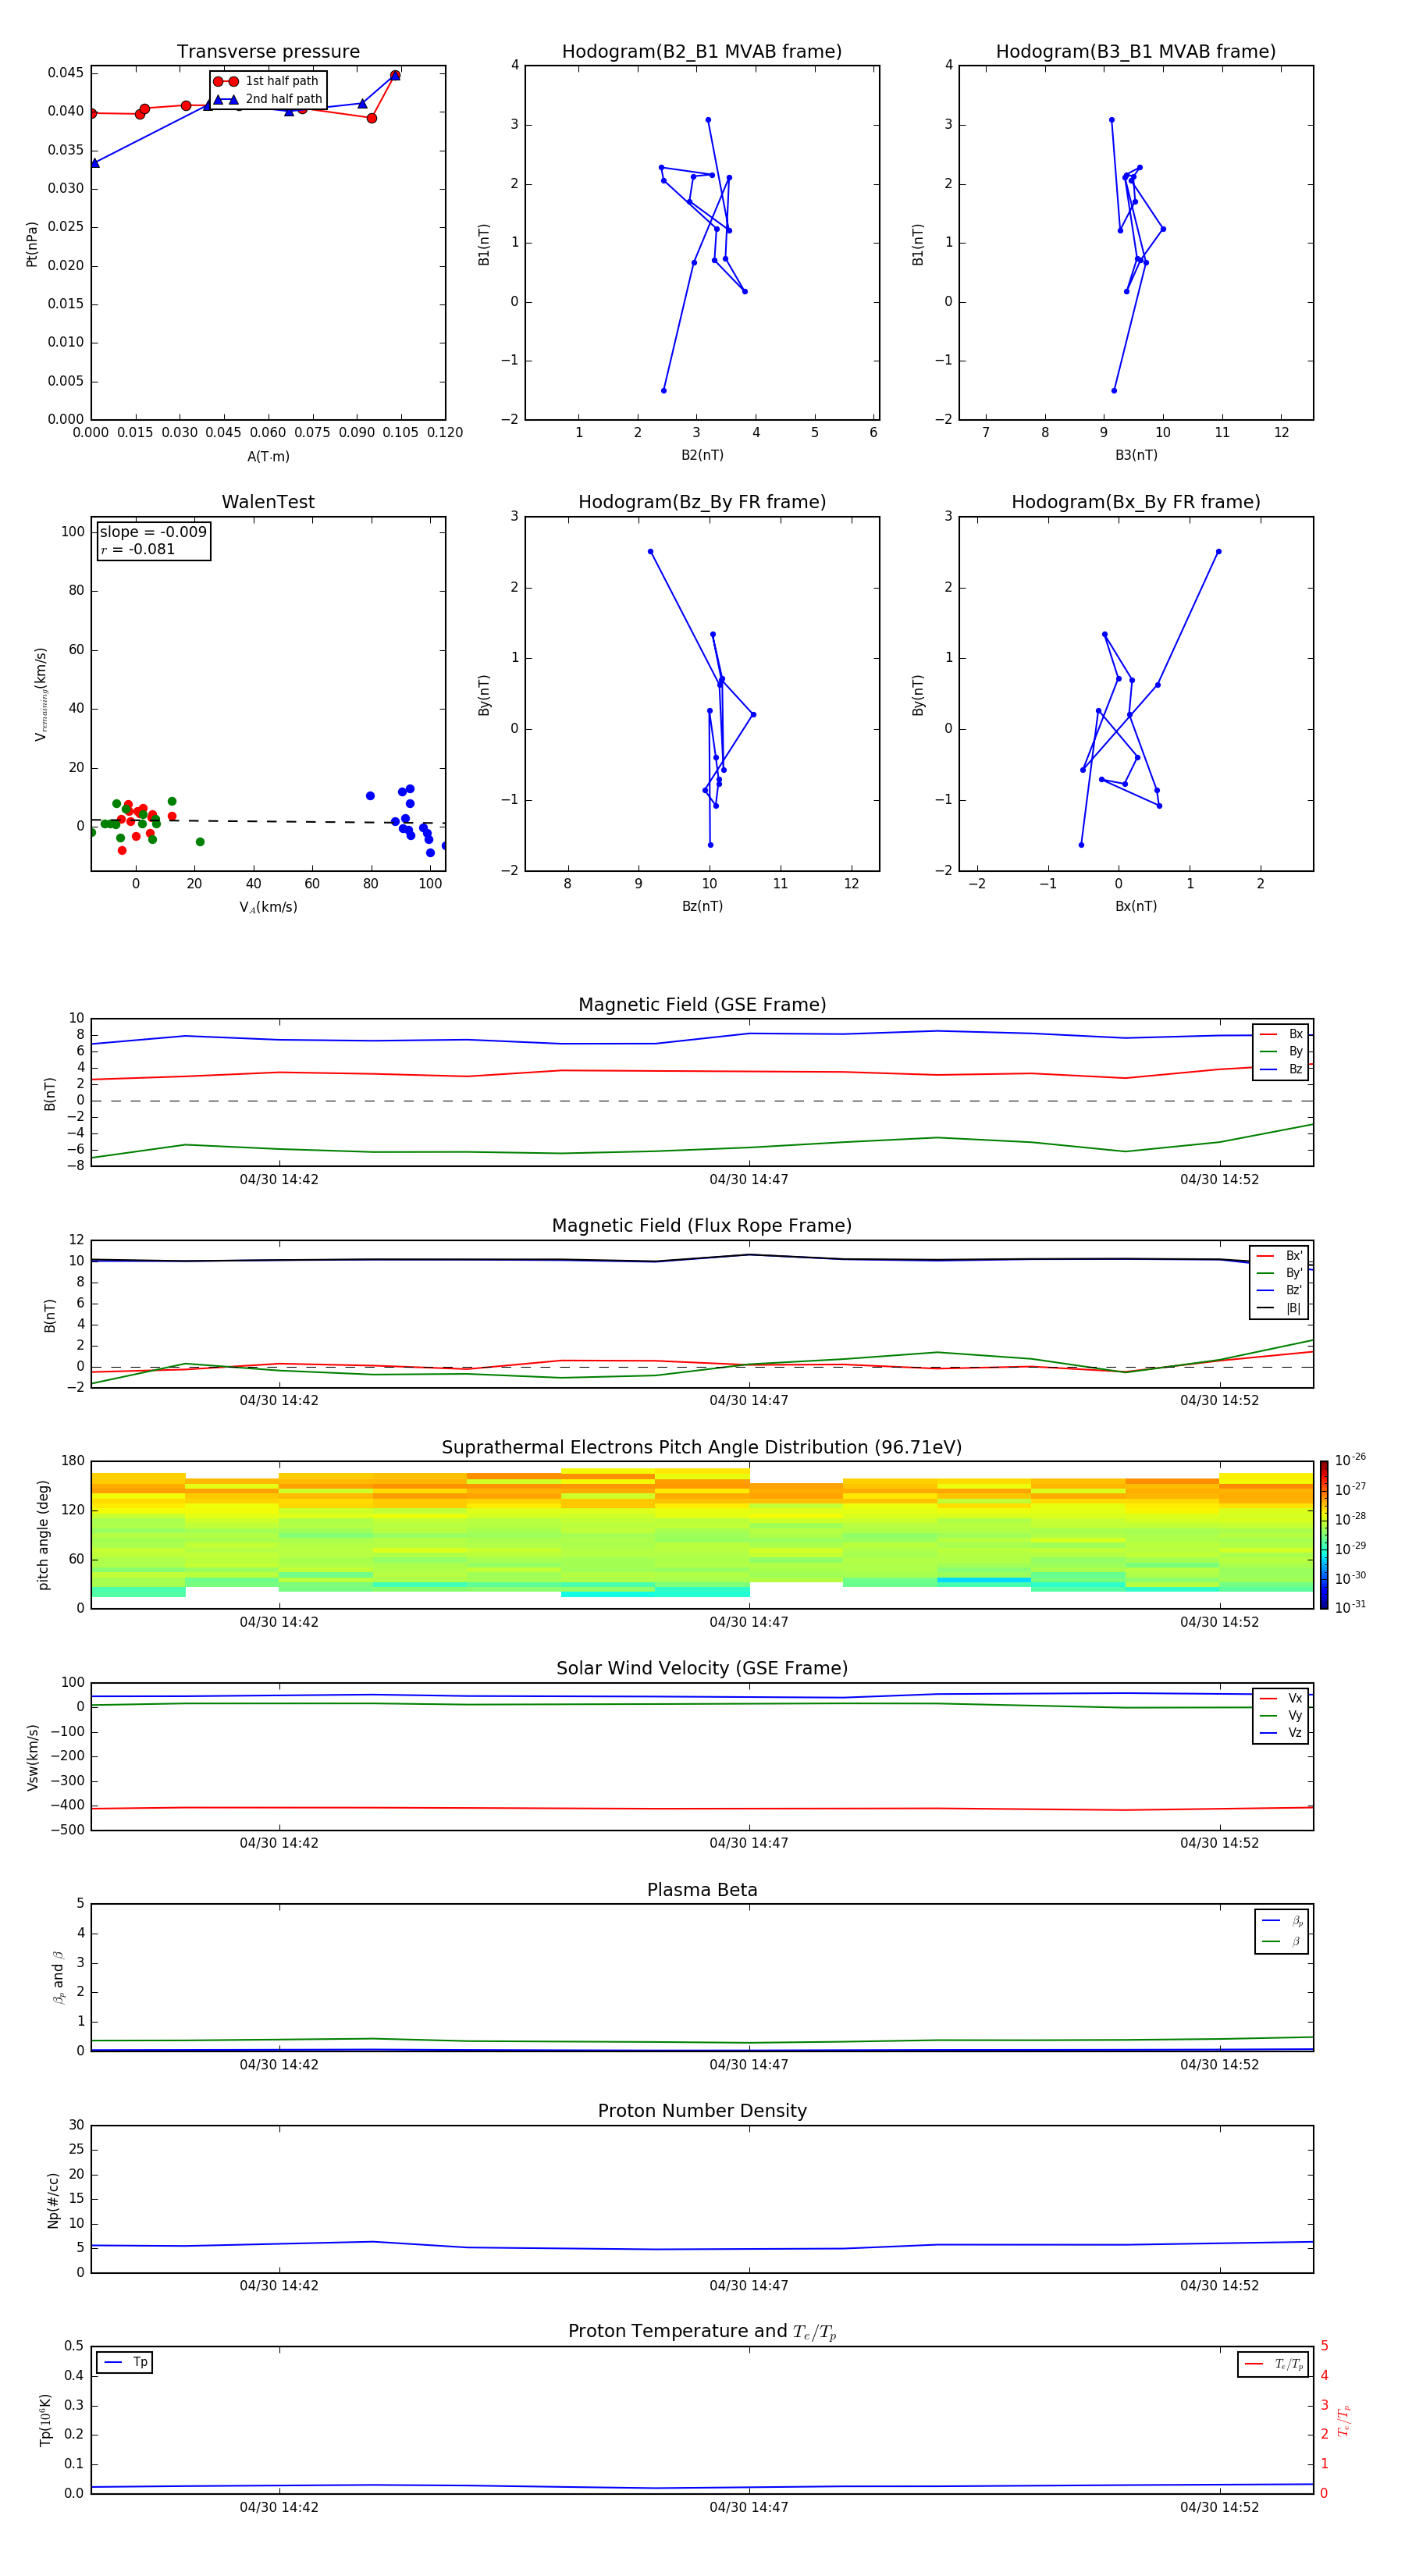Select the By' legend entry in Flux Rope plot
The height and width of the screenshot is (2576, 1405).
coord(1280,1273)
